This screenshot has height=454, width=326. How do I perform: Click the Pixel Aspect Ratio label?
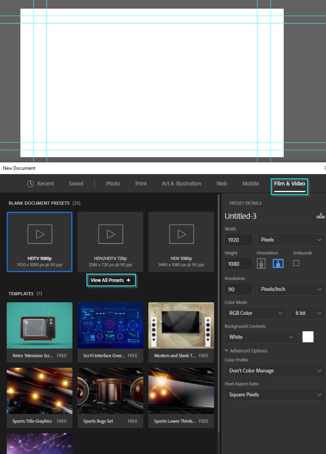point(242,384)
